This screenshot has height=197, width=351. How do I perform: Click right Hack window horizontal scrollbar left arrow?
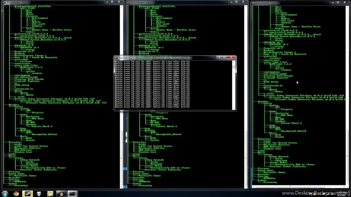[x=253, y=187]
